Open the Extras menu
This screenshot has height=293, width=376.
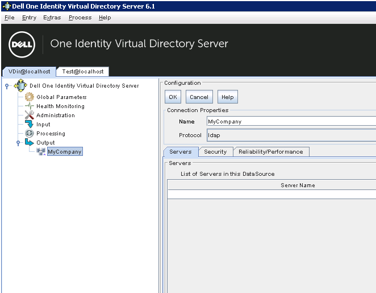pyautogui.click(x=52, y=18)
